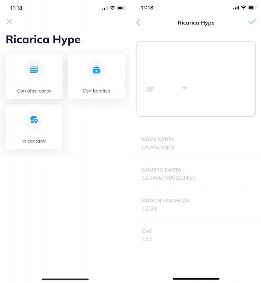Tap the store location icon above 'In contanti'

(34, 120)
